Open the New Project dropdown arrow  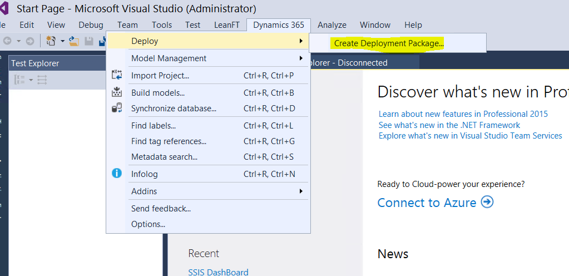pos(63,41)
